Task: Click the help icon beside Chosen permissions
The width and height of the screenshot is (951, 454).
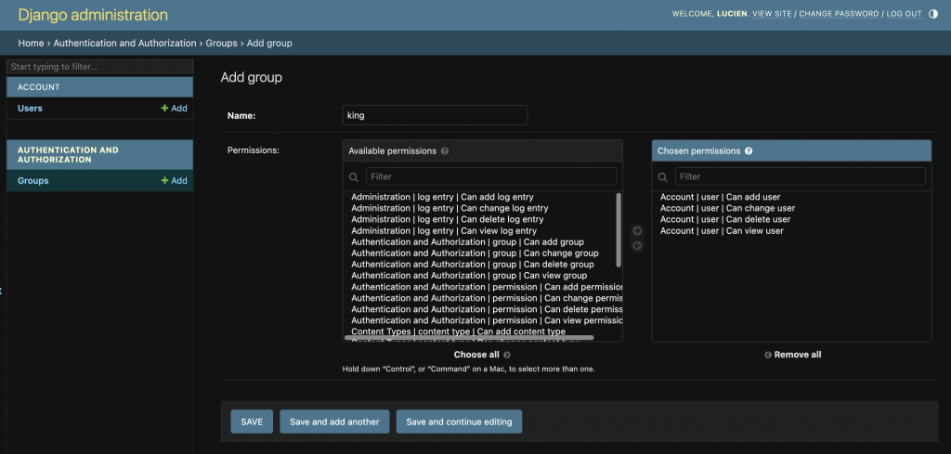Action: point(749,151)
